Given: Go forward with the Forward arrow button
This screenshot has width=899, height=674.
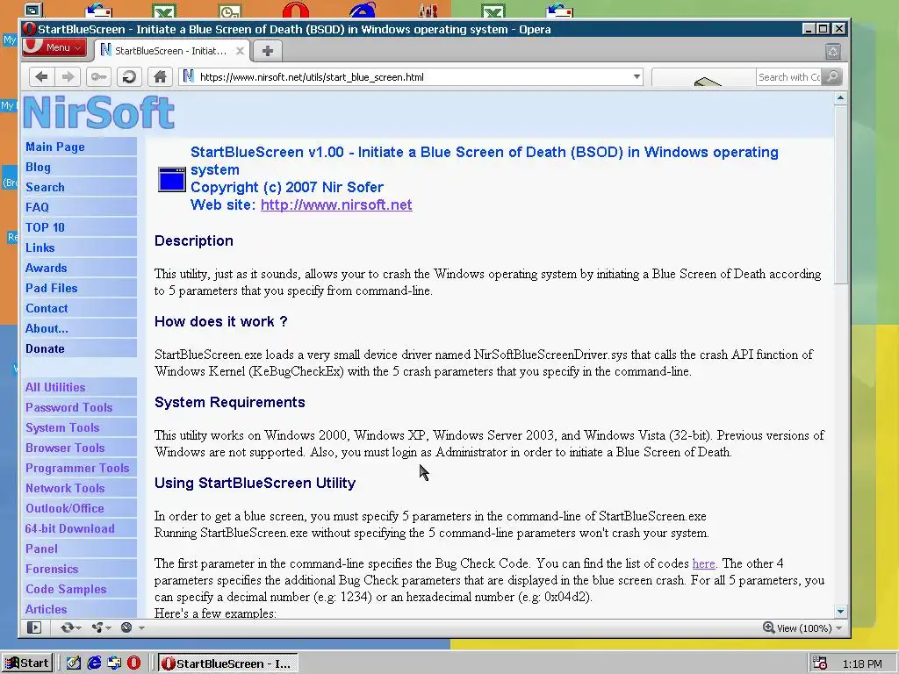Looking at the screenshot, I should [x=68, y=77].
